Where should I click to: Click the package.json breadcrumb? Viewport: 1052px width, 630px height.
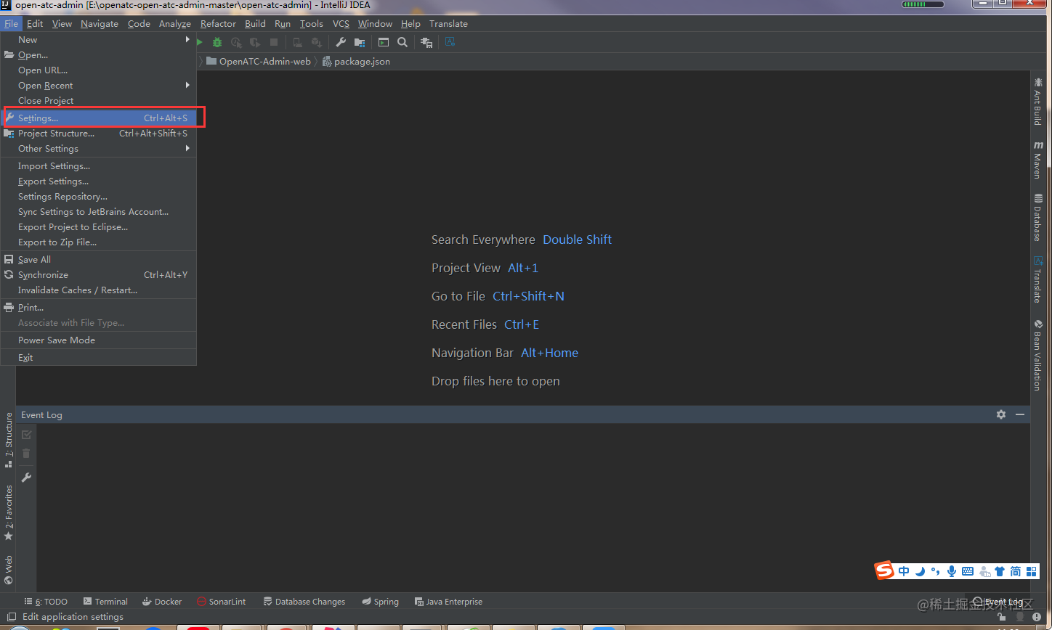point(356,62)
